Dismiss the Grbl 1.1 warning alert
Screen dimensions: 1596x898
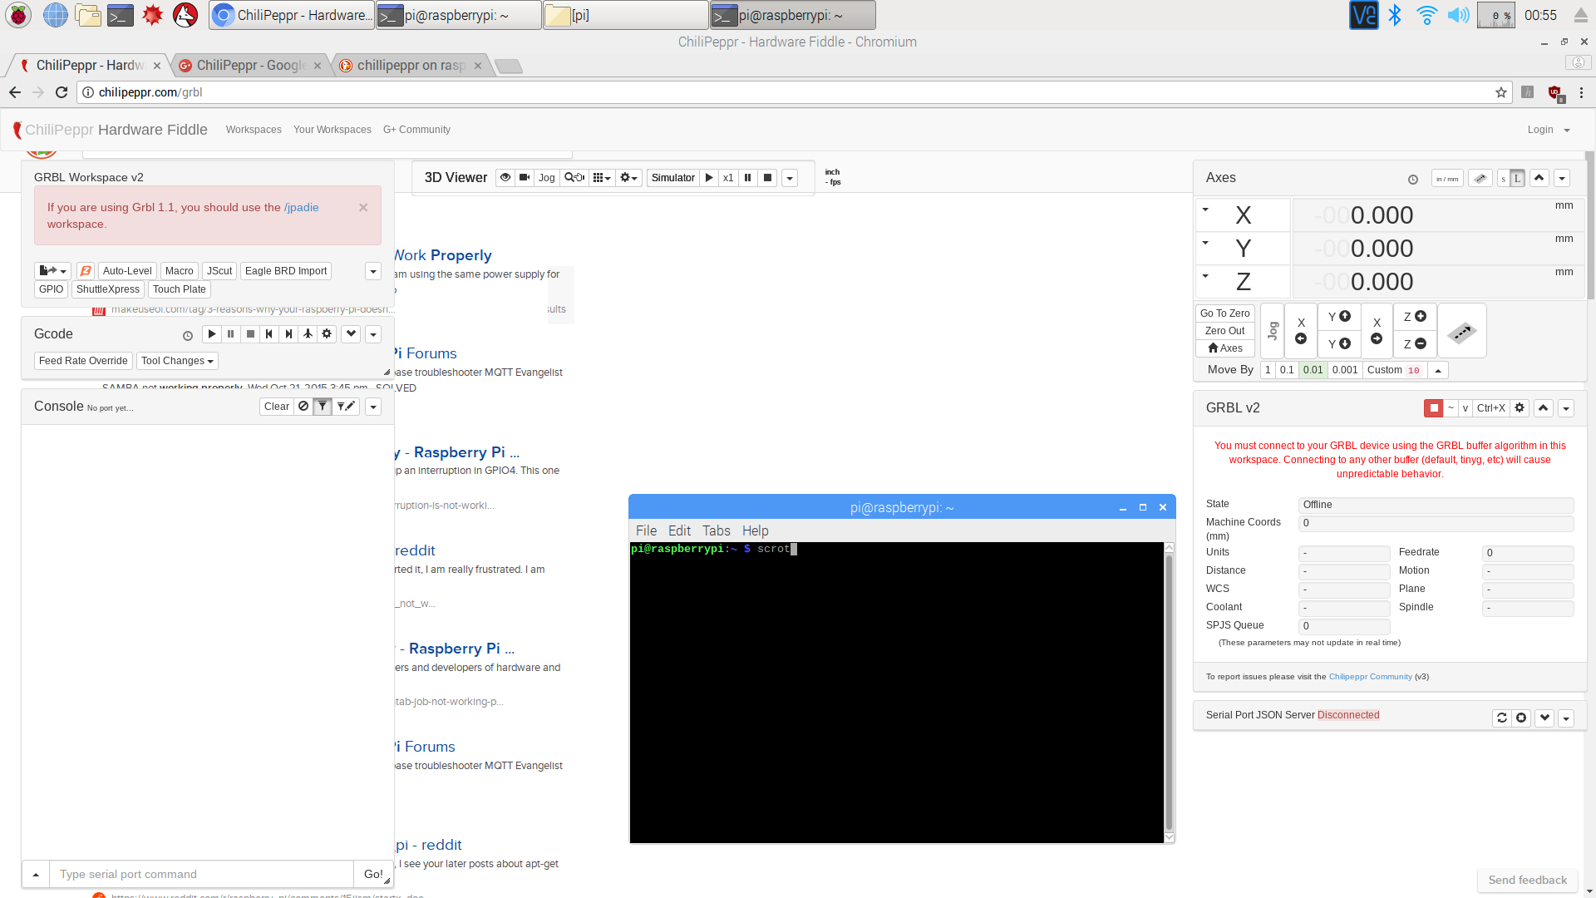pos(363,208)
